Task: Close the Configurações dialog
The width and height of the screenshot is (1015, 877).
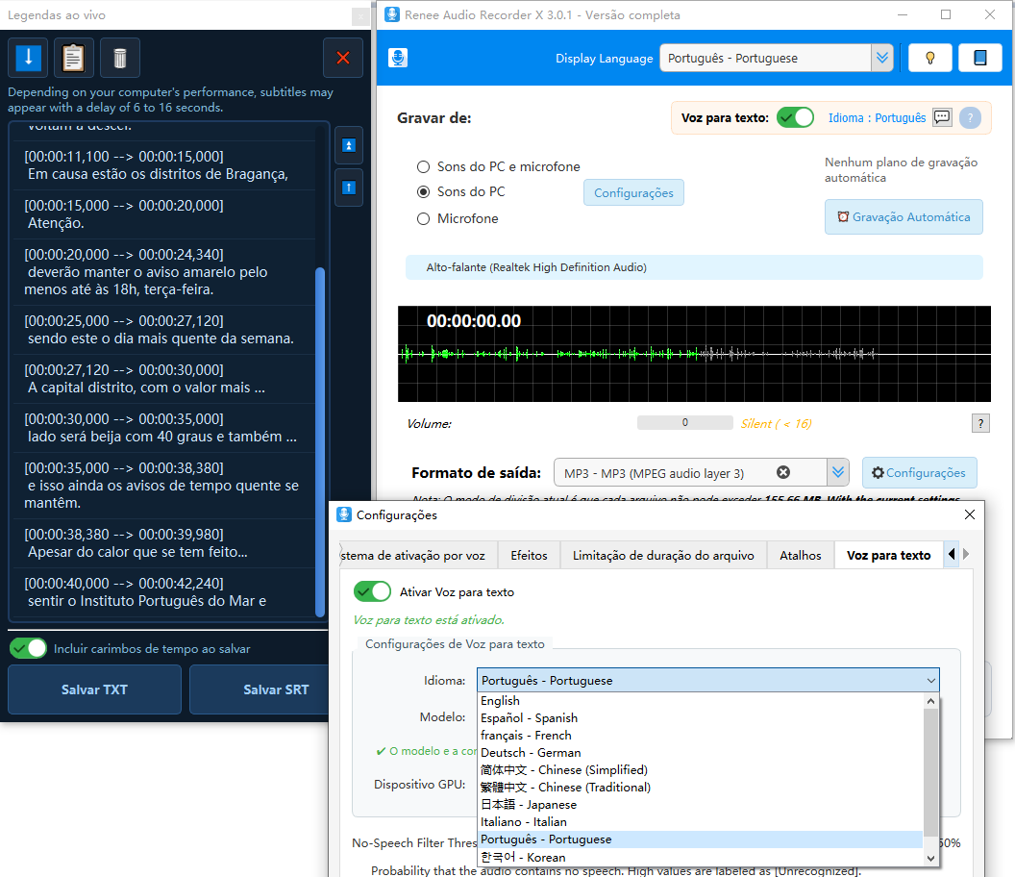Action: (x=969, y=514)
